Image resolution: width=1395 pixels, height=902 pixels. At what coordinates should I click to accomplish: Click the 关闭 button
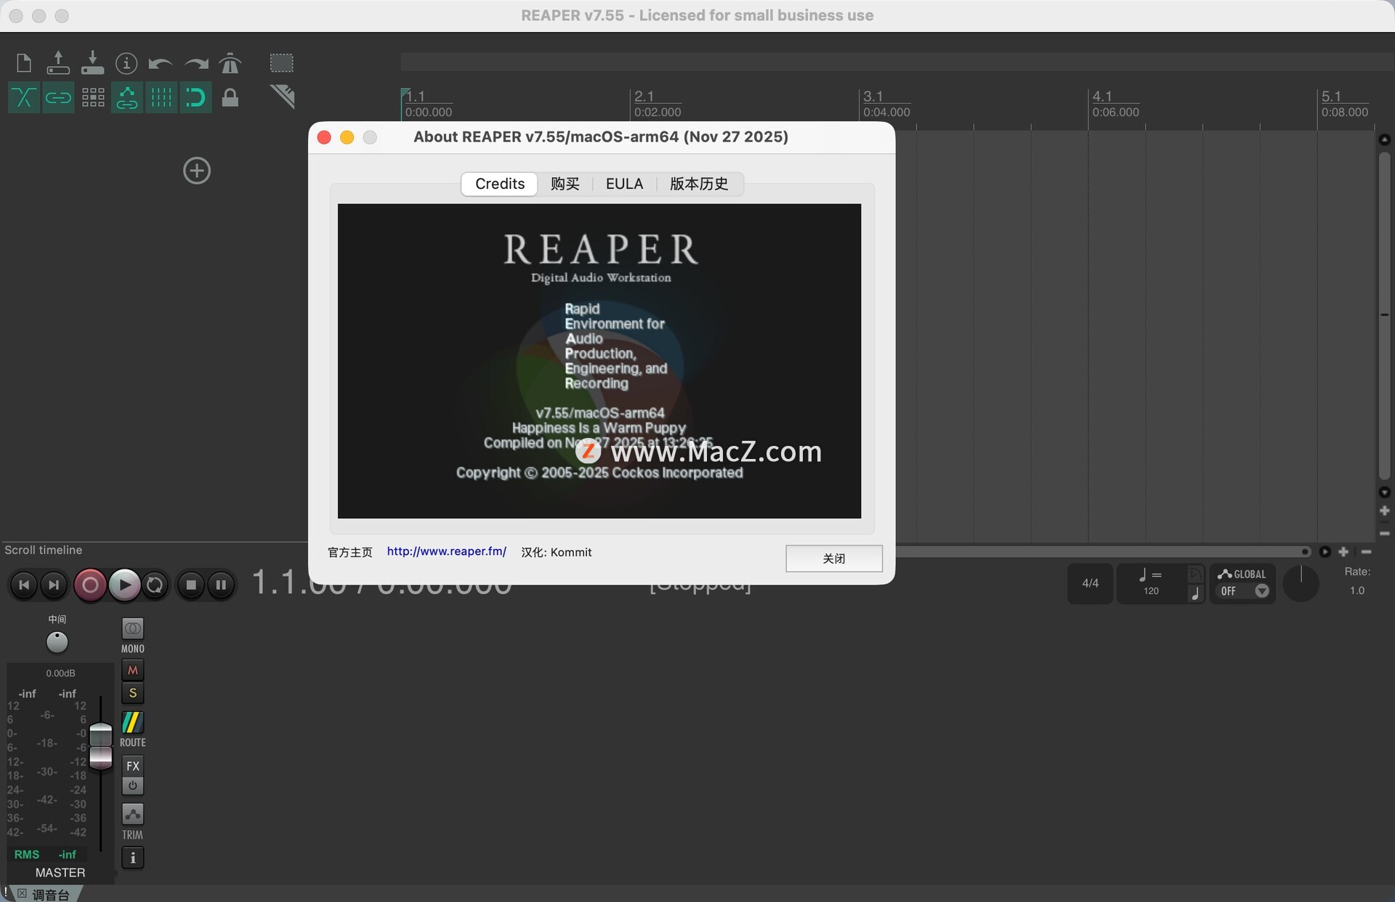pos(833,558)
